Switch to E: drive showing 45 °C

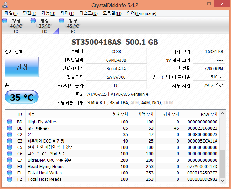click(x=73, y=26)
